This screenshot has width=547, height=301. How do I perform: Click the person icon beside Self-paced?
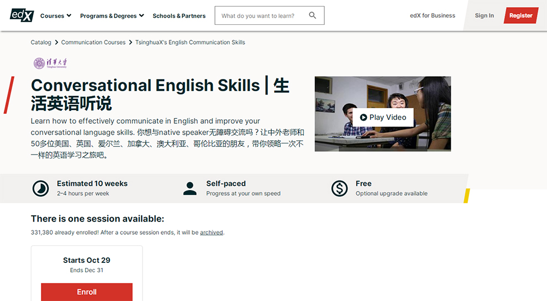point(190,188)
